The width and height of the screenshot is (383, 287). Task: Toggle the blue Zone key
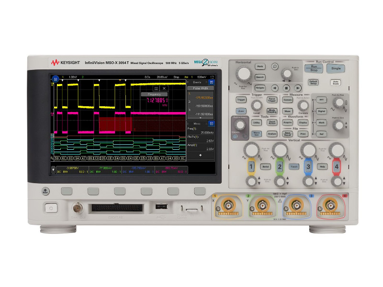(x=241, y=111)
